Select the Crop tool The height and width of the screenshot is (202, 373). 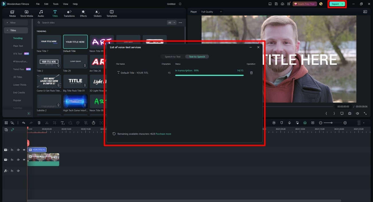55,123
